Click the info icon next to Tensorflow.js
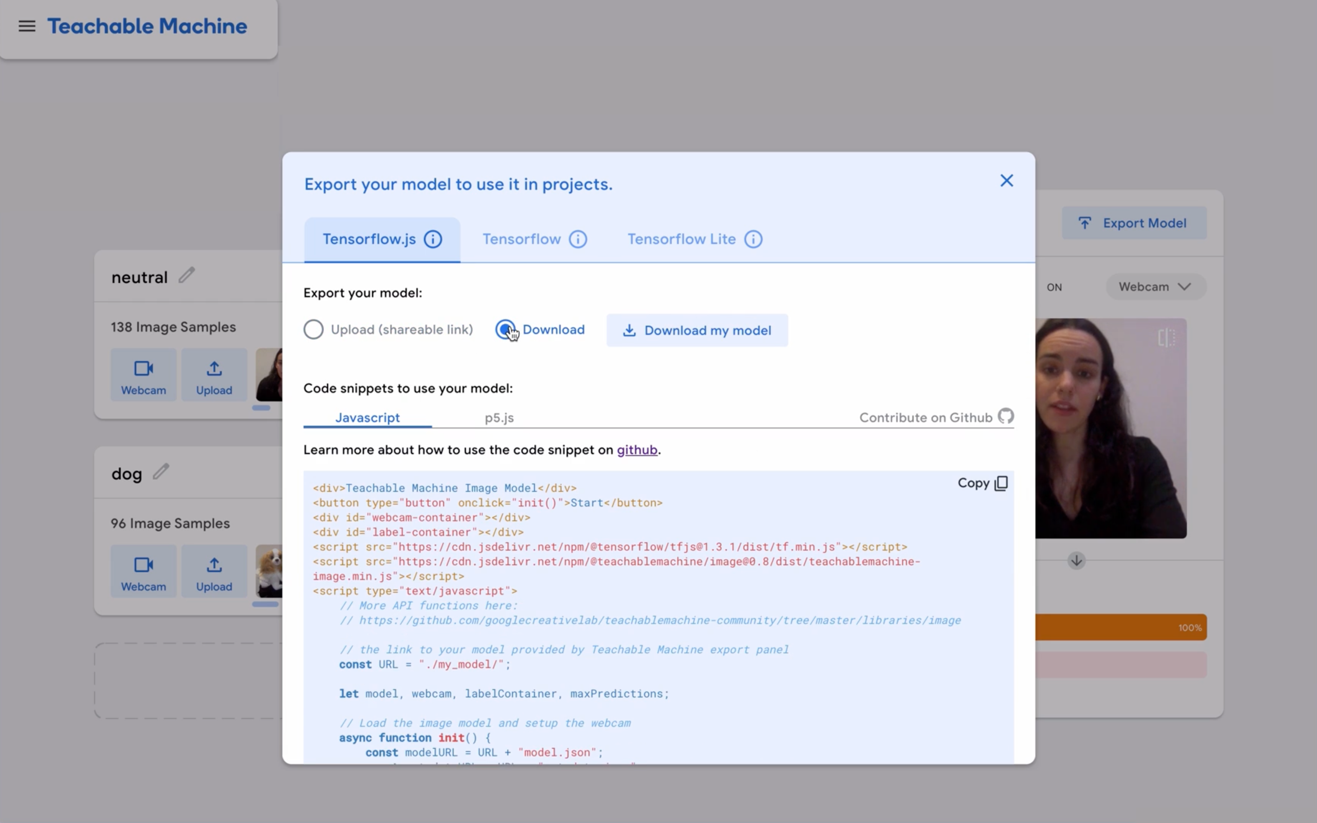This screenshot has height=823, width=1317. coord(433,239)
